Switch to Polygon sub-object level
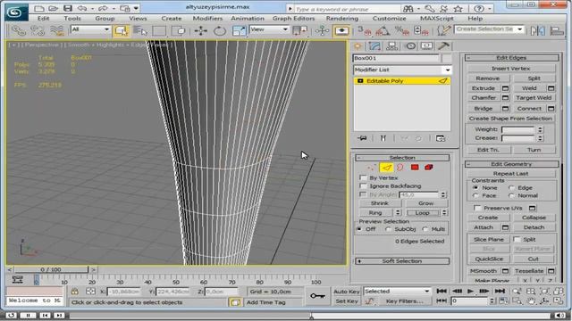 pyautogui.click(x=415, y=168)
